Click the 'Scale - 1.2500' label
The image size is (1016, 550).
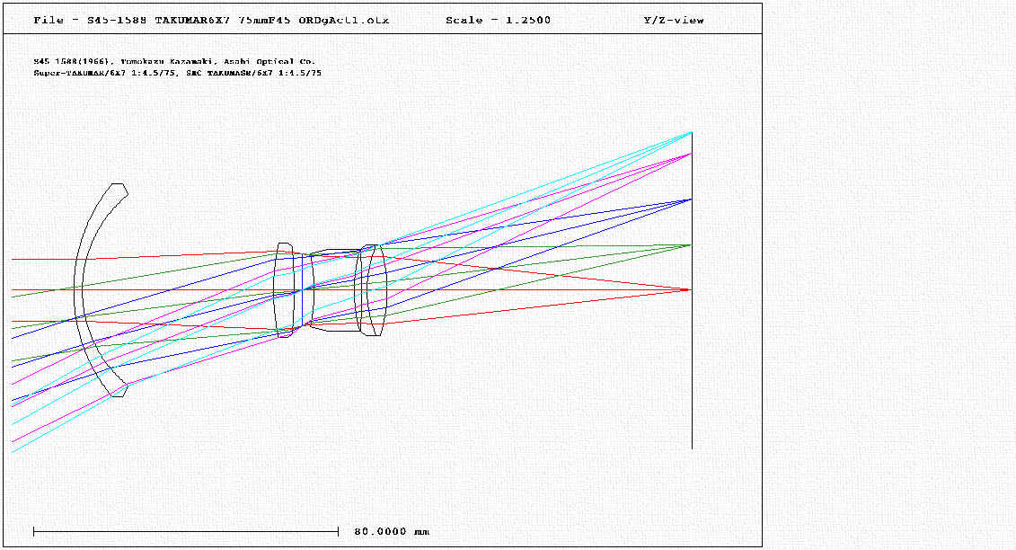(498, 20)
